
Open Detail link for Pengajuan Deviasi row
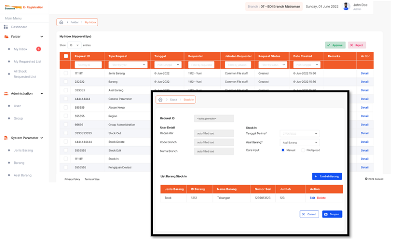(x=364, y=167)
